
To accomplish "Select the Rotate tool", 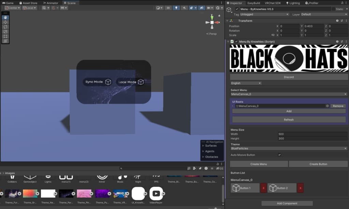I will pos(5,27).
